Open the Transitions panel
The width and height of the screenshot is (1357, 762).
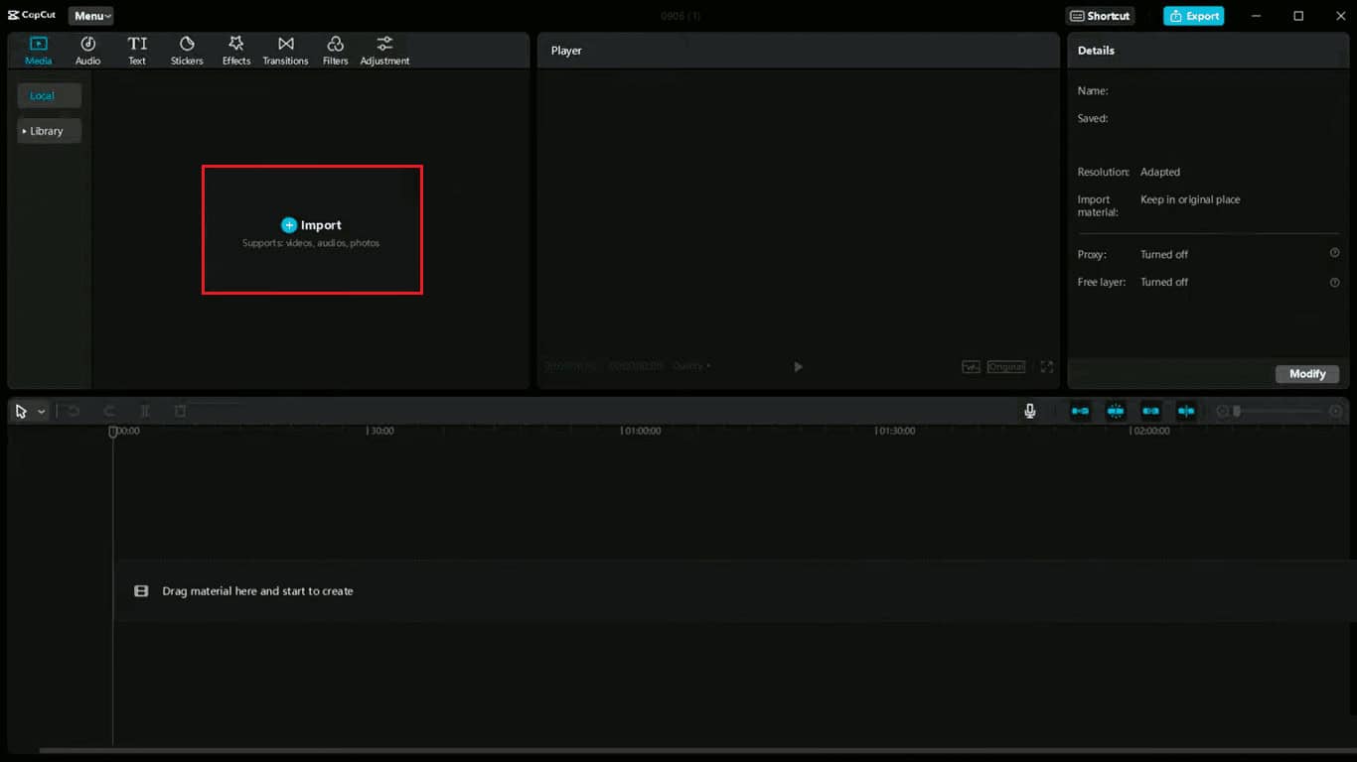[x=285, y=50]
